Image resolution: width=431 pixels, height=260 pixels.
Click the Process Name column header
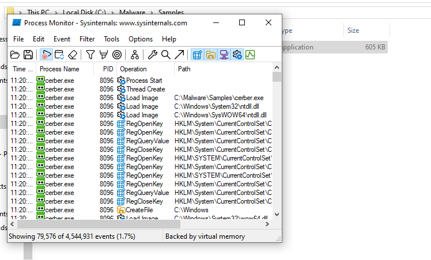point(65,69)
